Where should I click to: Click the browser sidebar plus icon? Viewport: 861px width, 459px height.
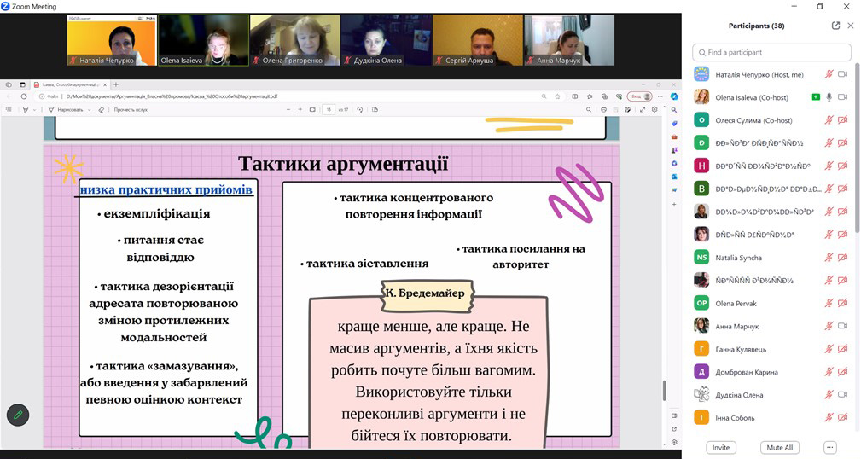pos(674,204)
